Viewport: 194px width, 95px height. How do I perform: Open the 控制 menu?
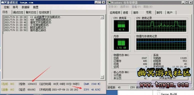[x=6, y=7]
